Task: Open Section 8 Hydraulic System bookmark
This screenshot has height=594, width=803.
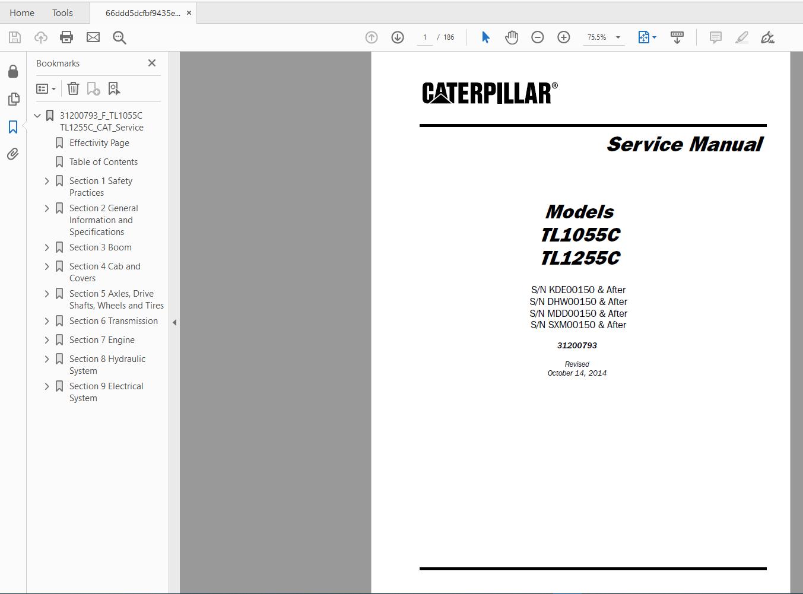Action: click(107, 365)
